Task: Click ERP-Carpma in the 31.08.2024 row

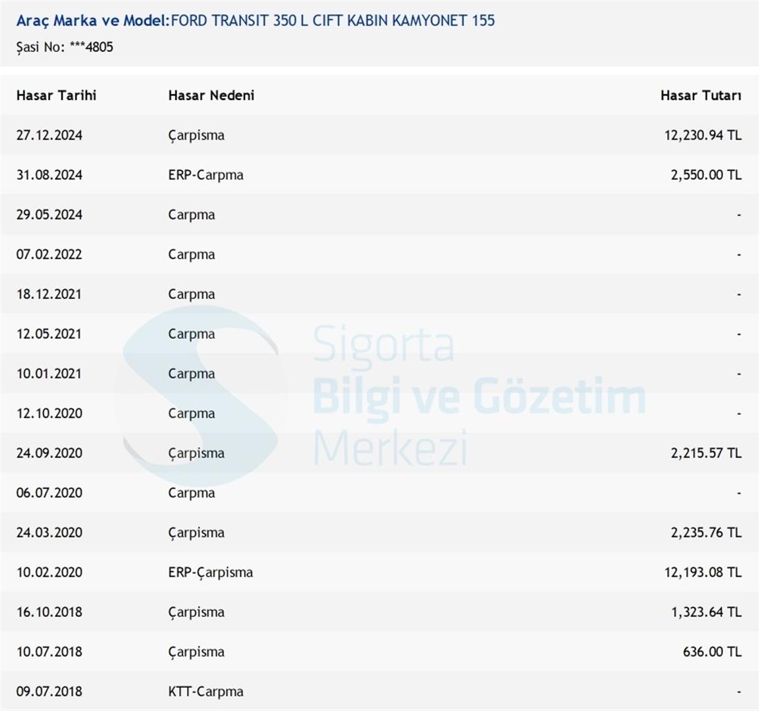Action: [206, 174]
